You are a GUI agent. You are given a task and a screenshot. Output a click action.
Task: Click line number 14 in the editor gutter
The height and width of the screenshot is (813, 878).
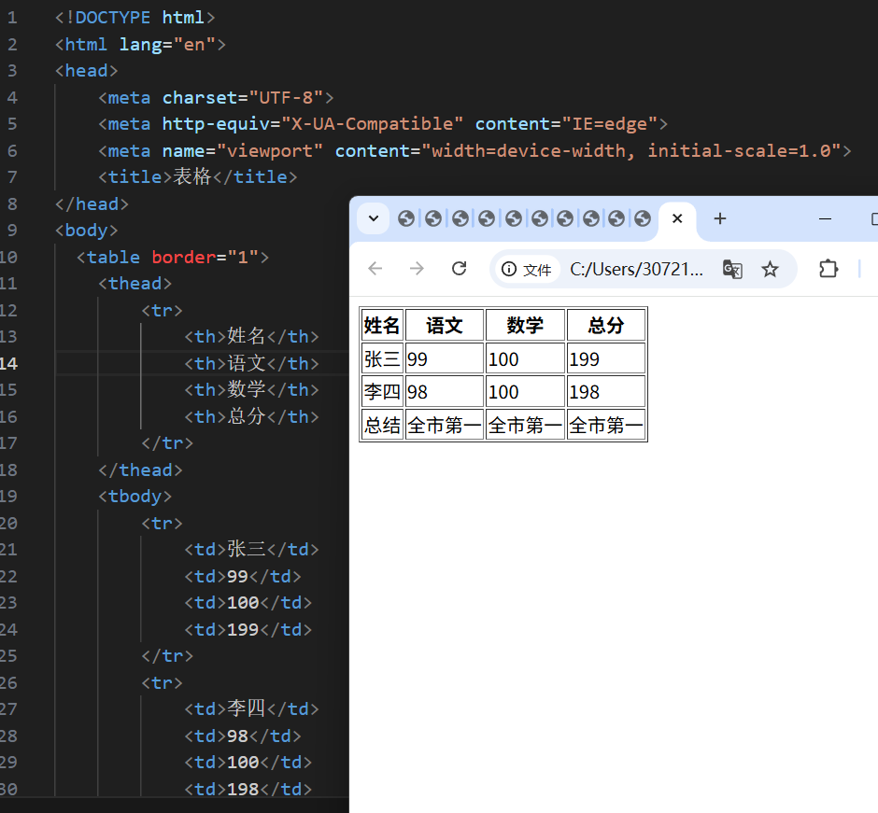tap(9, 364)
